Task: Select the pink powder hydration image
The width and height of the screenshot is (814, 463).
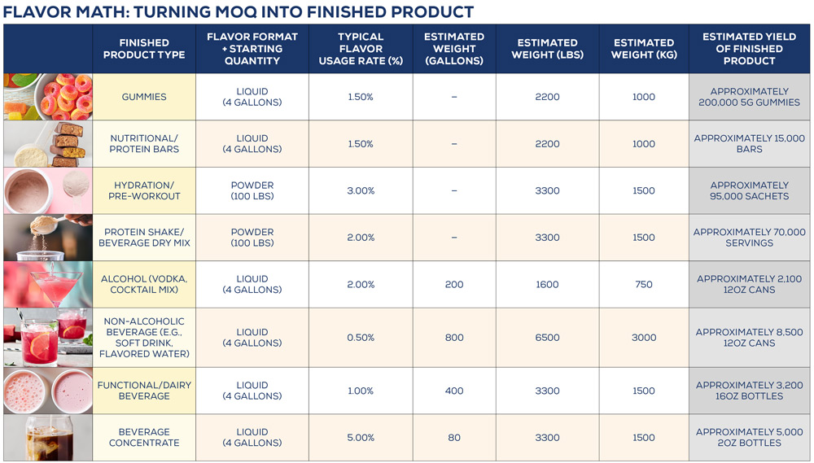Action: tap(48, 190)
